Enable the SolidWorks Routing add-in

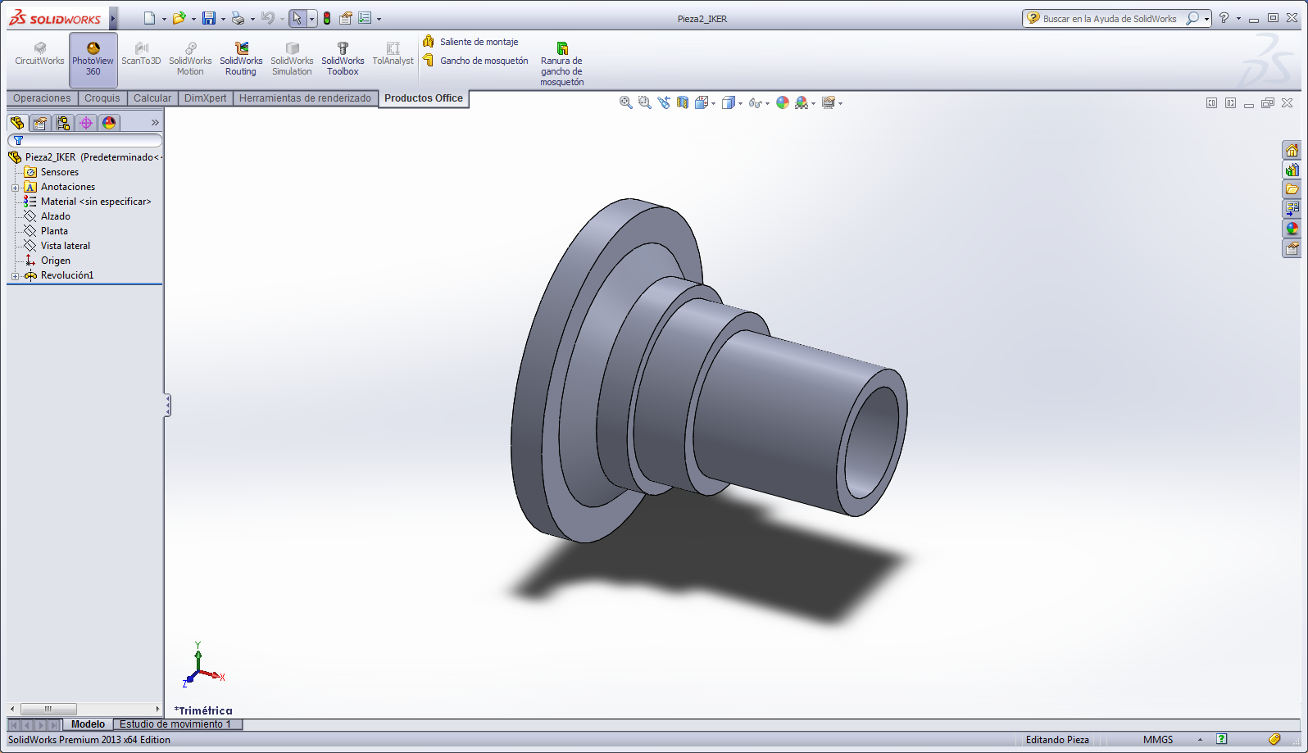(x=241, y=59)
